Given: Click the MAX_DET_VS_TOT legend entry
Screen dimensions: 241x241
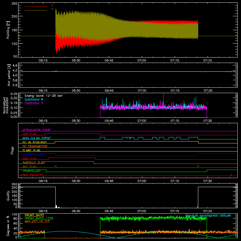Looking at the screenshot, I should 37,221.
